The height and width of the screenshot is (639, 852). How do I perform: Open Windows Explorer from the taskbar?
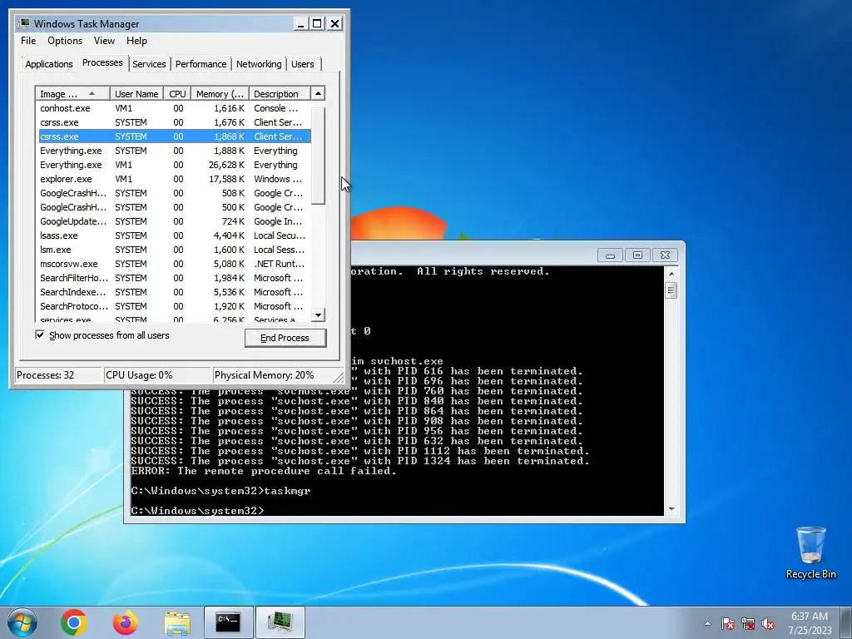(x=177, y=623)
